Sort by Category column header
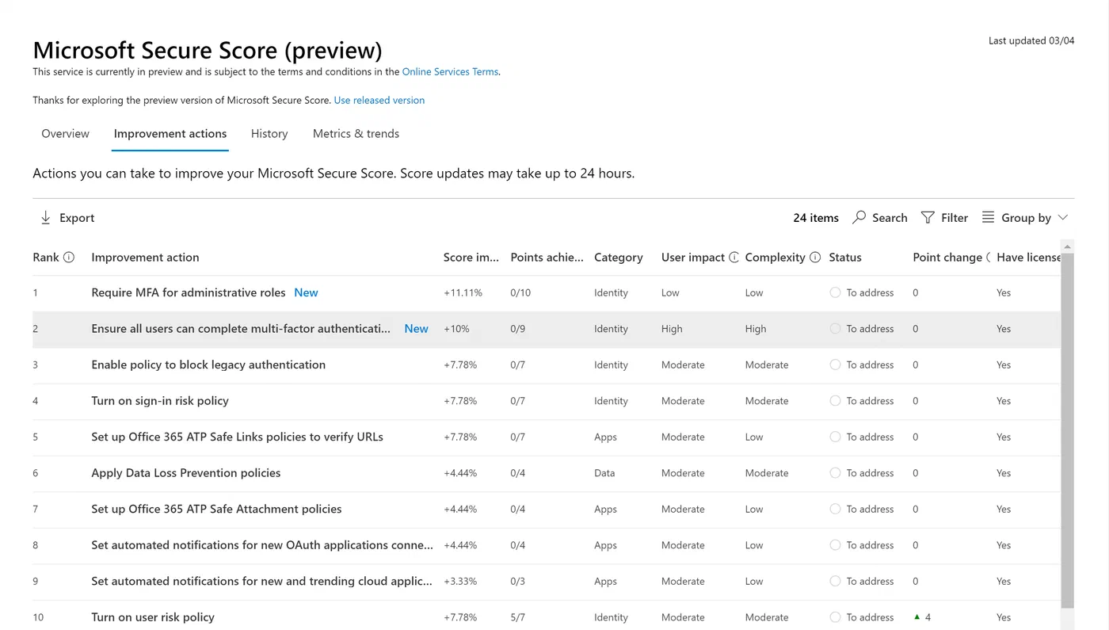 (619, 257)
